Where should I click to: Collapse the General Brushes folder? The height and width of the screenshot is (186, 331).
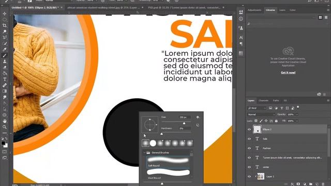click(x=144, y=152)
